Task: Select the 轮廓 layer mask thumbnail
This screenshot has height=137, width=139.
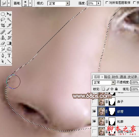Action: tap(112, 121)
